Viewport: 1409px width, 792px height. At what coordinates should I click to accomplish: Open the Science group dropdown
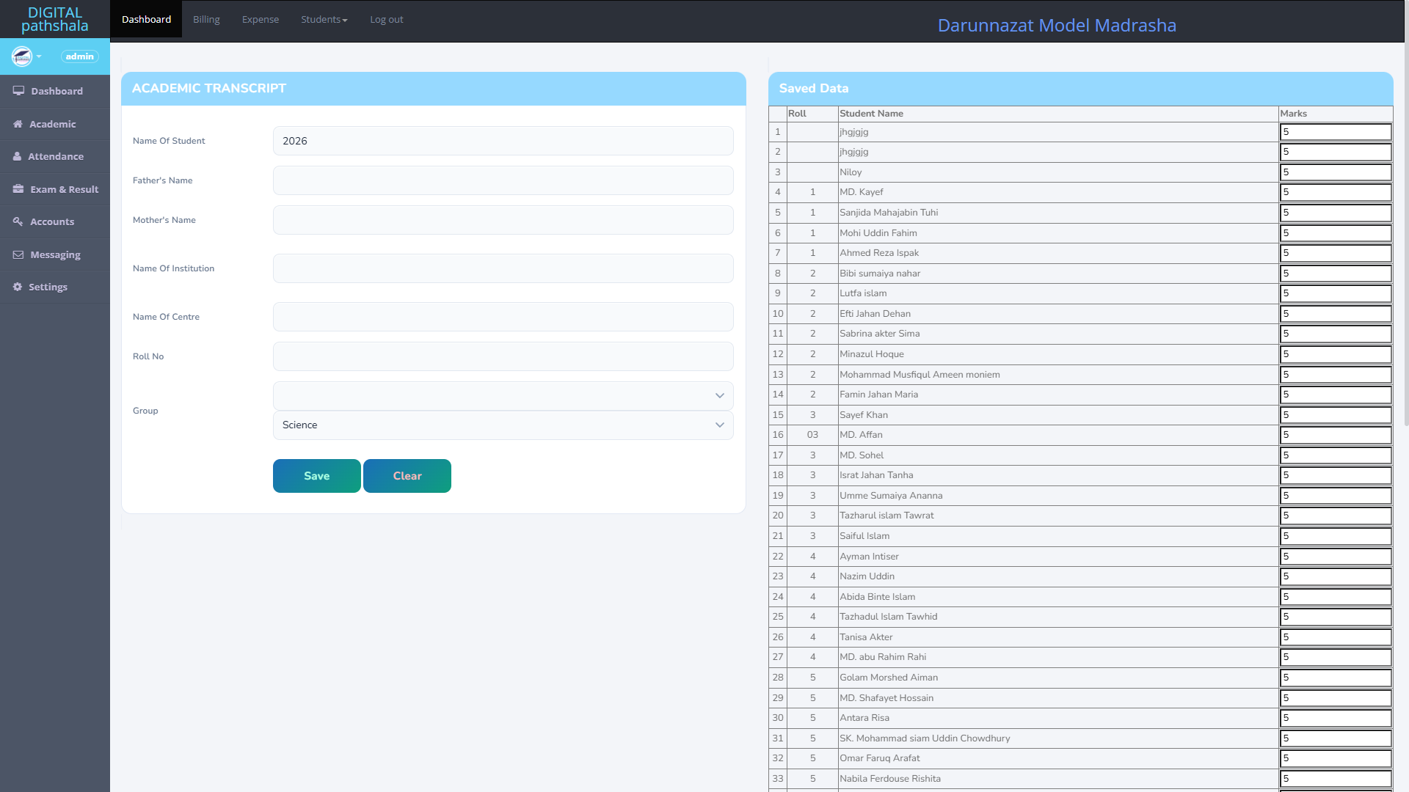503,425
